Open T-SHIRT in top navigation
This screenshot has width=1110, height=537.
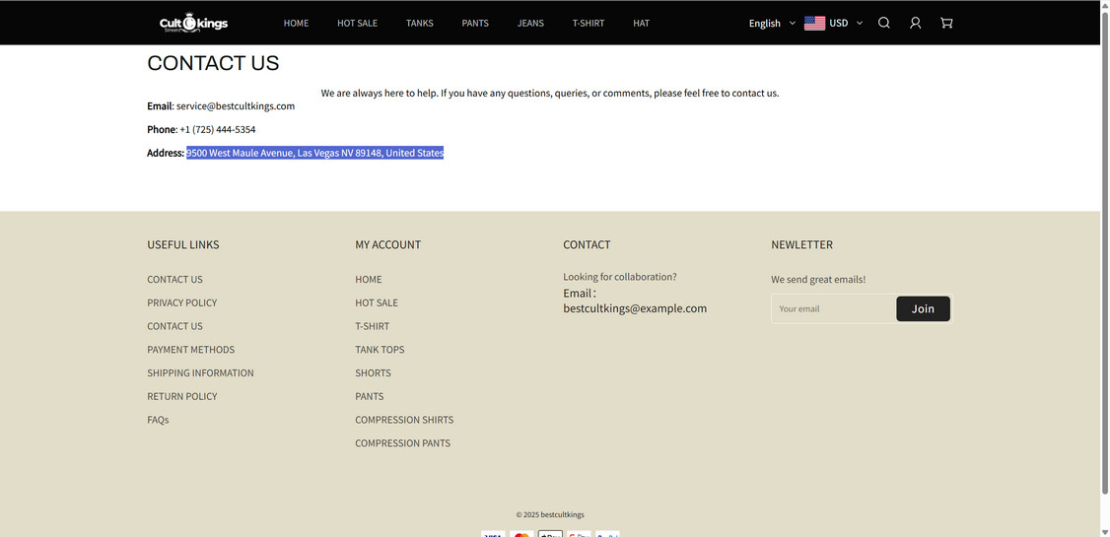pos(589,23)
